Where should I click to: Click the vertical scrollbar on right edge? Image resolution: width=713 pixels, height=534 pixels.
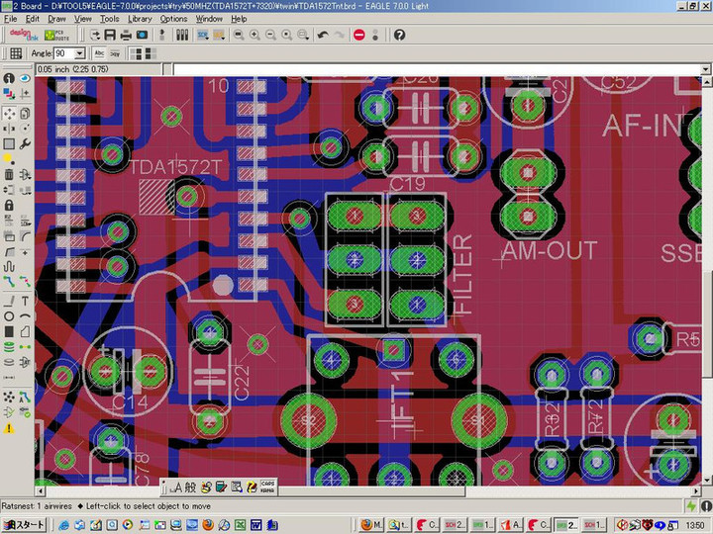point(707,297)
